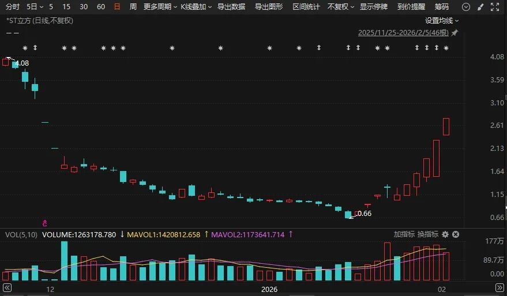Open volume indicator settings gear
507x296 pixels.
[x=445, y=234]
